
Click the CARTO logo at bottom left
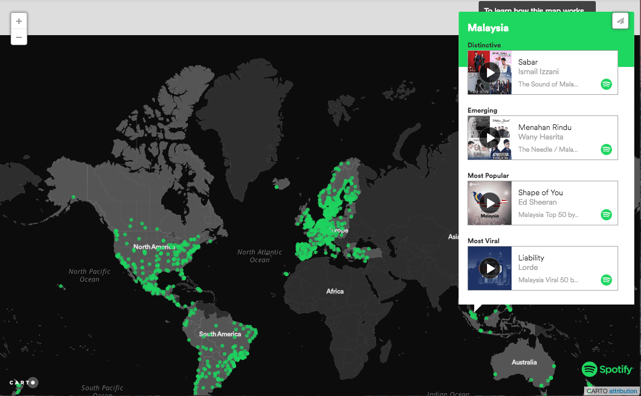(23, 383)
